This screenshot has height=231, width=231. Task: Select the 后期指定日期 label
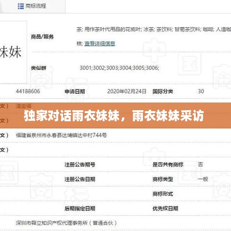[x=80, y=208]
